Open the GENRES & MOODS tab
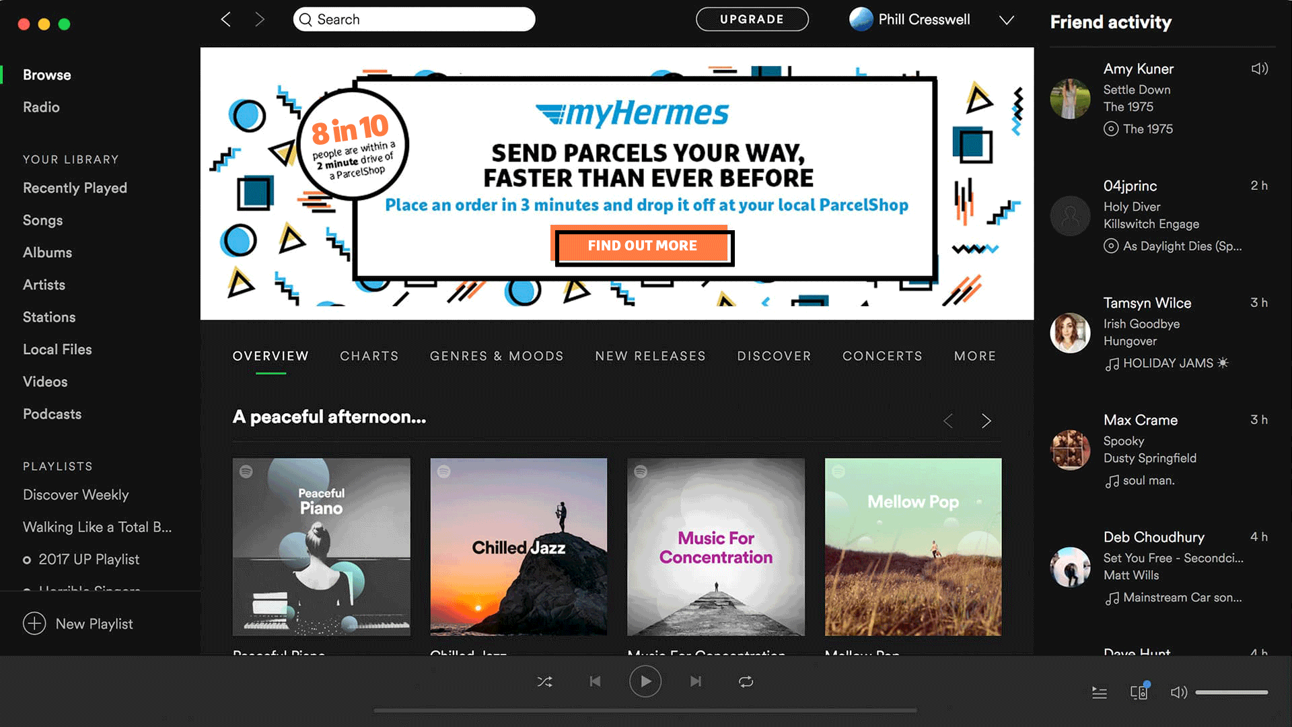1292x727 pixels. tap(497, 356)
